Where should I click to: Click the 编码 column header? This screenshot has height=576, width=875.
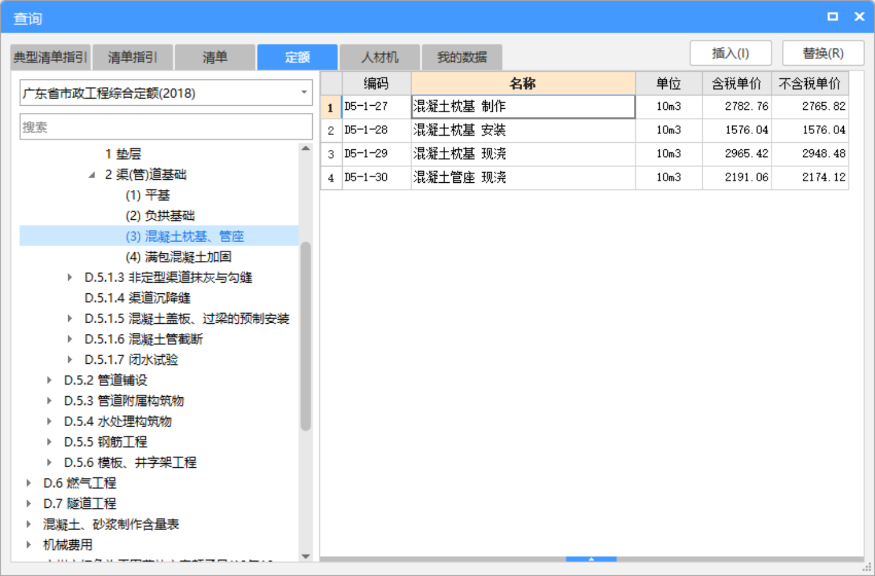(x=376, y=83)
